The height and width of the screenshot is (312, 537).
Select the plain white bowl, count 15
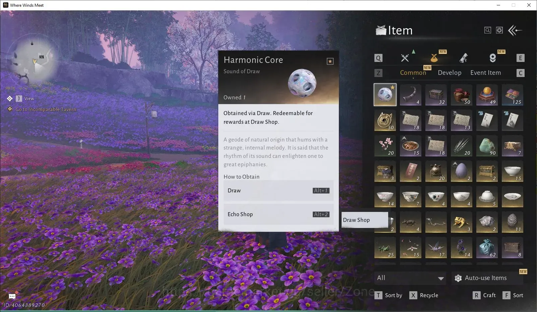click(x=513, y=171)
